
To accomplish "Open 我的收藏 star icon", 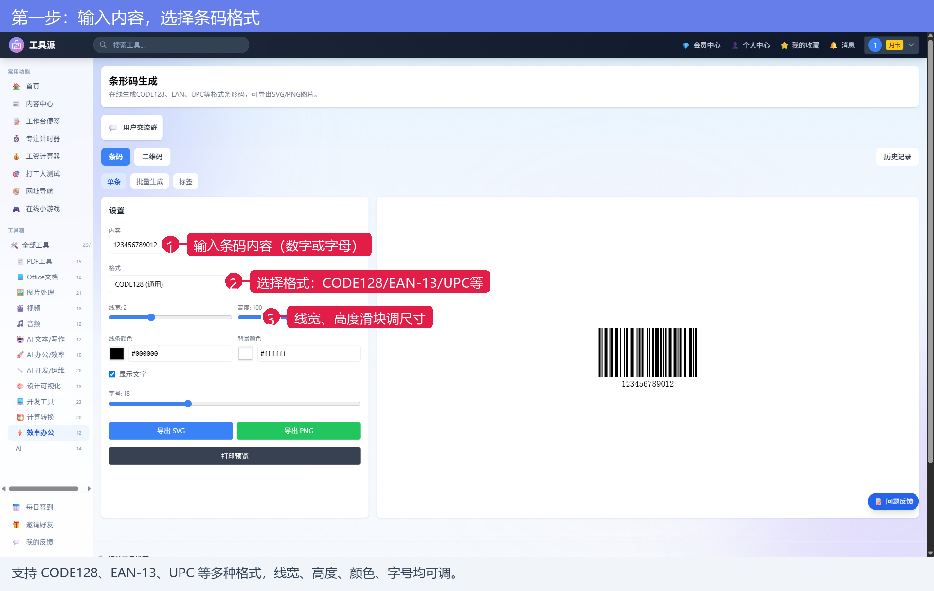I will [x=784, y=45].
